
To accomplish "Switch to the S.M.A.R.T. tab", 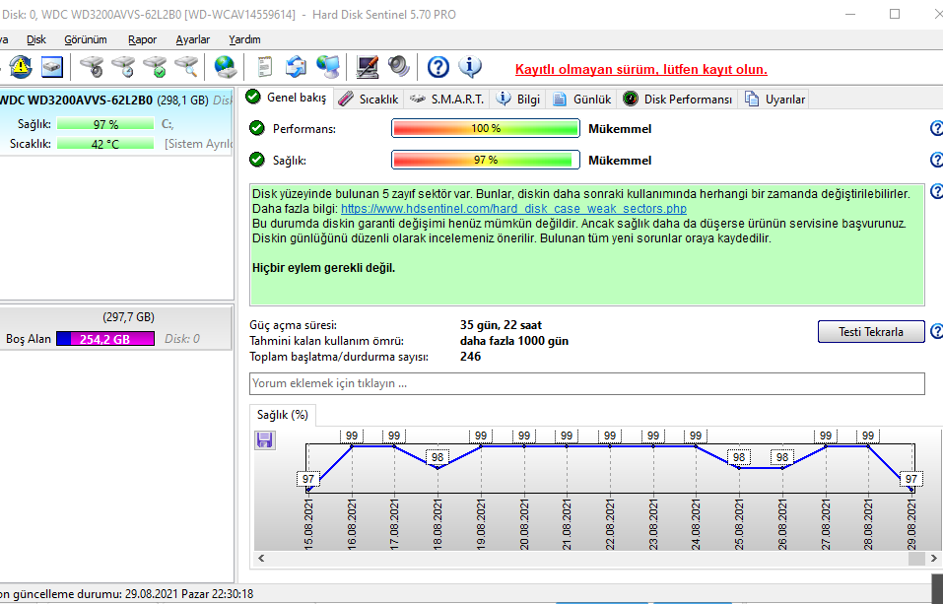I will [x=446, y=100].
